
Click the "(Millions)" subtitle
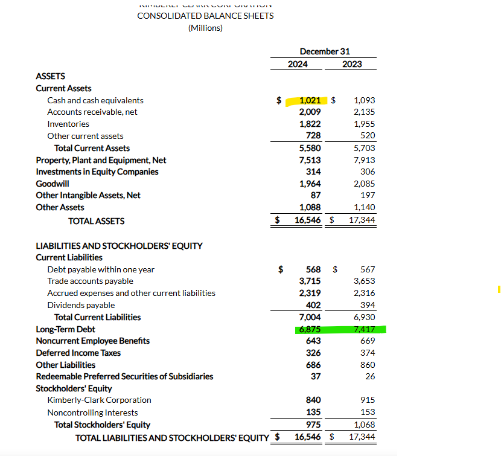pyautogui.click(x=205, y=28)
